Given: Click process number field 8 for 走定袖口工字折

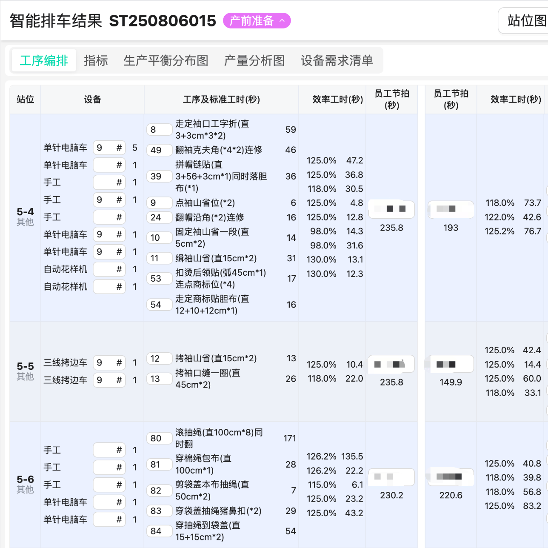Looking at the screenshot, I should (159, 130).
